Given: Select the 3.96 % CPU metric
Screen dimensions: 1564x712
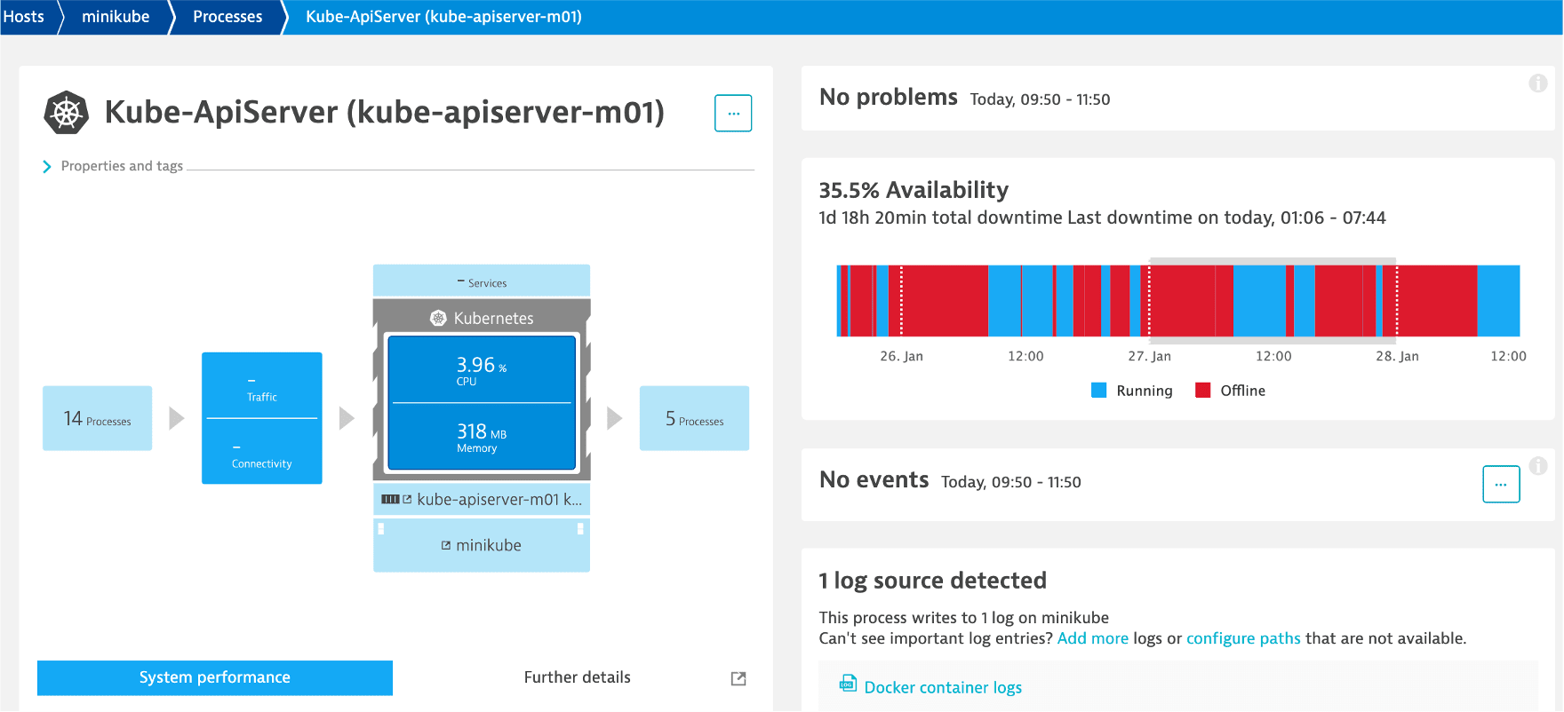Looking at the screenshot, I should pyautogui.click(x=482, y=369).
